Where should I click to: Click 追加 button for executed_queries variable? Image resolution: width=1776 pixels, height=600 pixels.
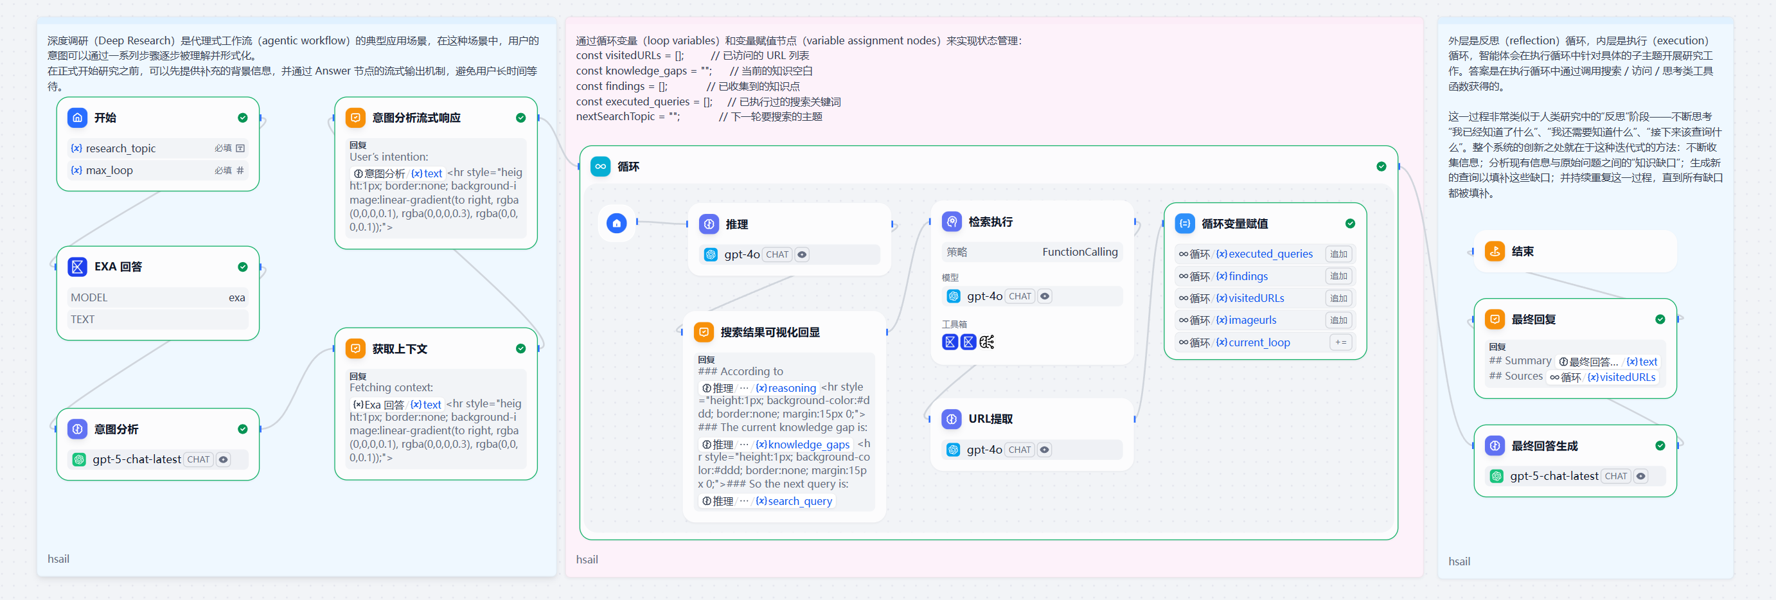click(1338, 254)
